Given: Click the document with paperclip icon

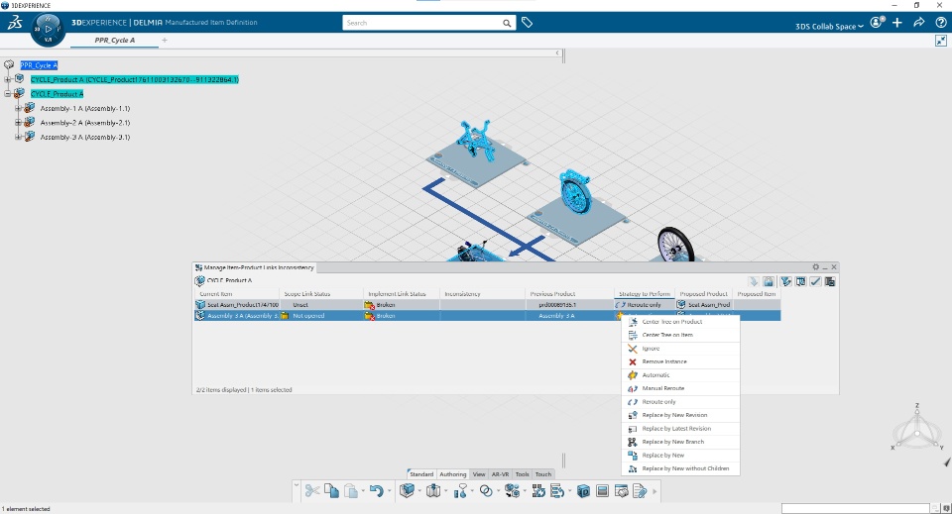Looking at the screenshot, I should tap(640, 490).
